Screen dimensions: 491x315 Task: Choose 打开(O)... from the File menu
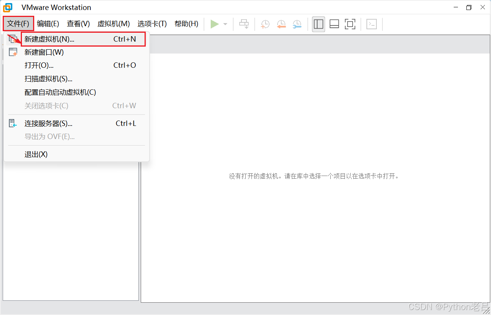pos(77,65)
